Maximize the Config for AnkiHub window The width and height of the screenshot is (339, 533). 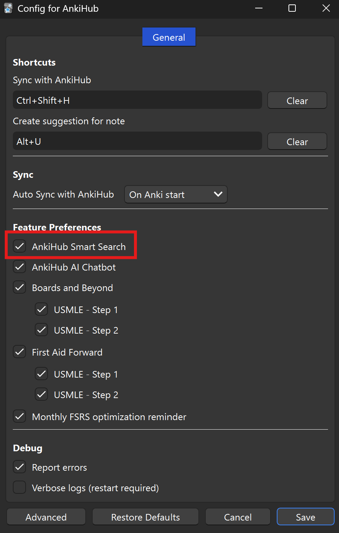pyautogui.click(x=292, y=8)
